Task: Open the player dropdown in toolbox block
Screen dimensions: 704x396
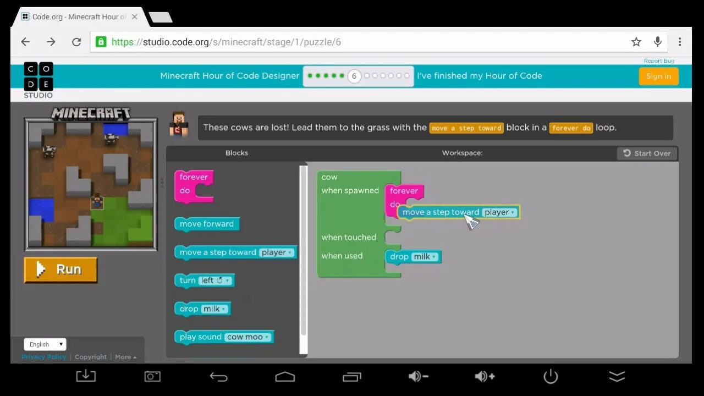Action: coord(277,252)
